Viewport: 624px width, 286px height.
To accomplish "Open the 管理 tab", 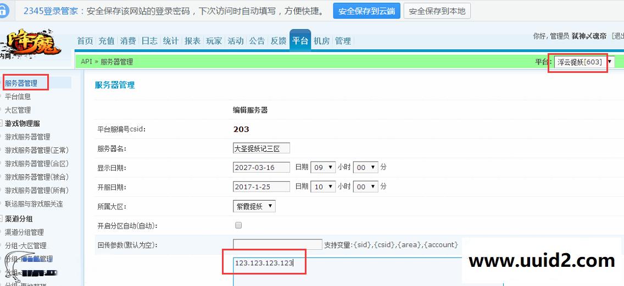I will click(x=343, y=41).
